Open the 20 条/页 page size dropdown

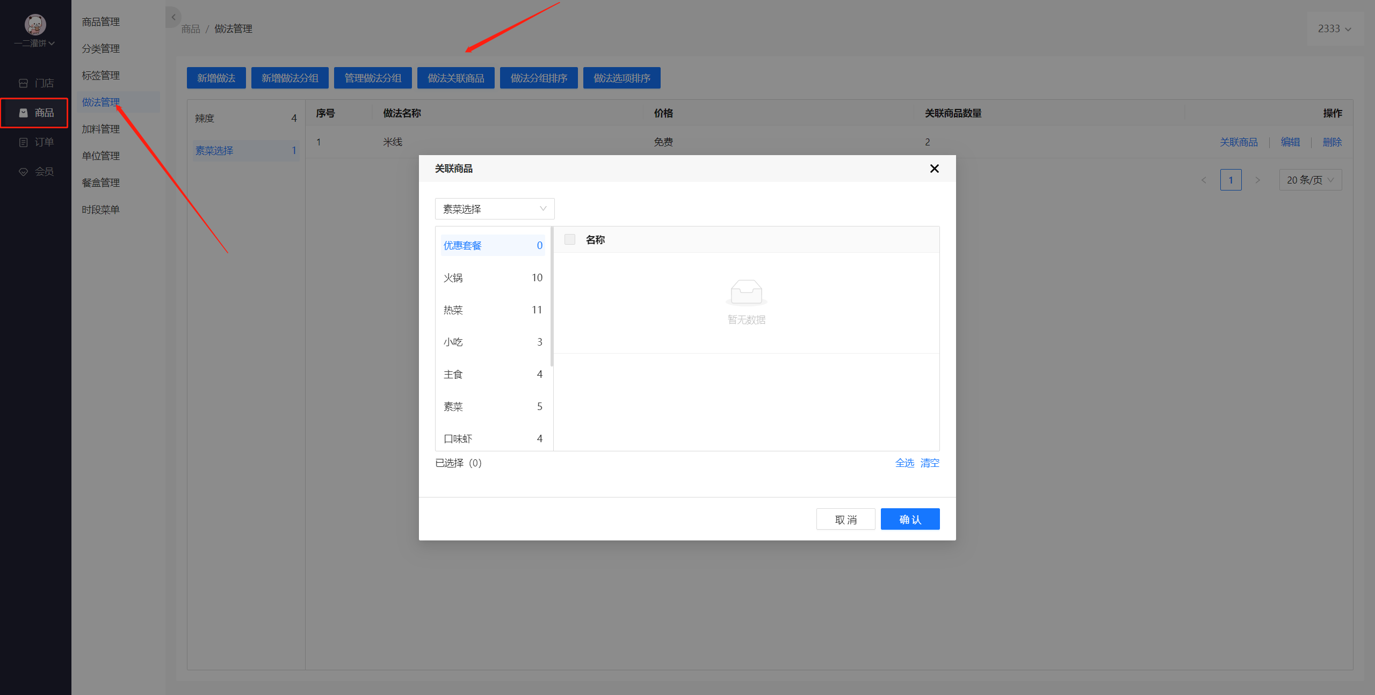coord(1310,180)
